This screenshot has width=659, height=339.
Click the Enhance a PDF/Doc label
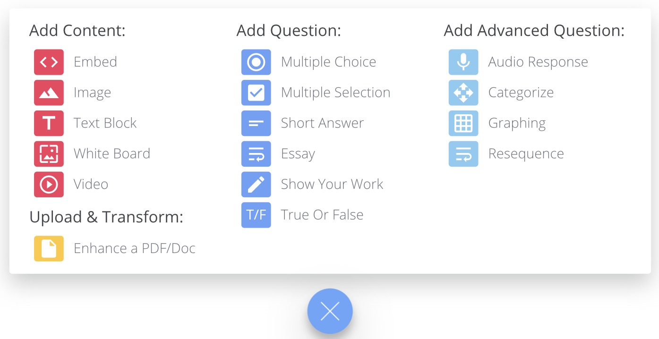tap(135, 248)
